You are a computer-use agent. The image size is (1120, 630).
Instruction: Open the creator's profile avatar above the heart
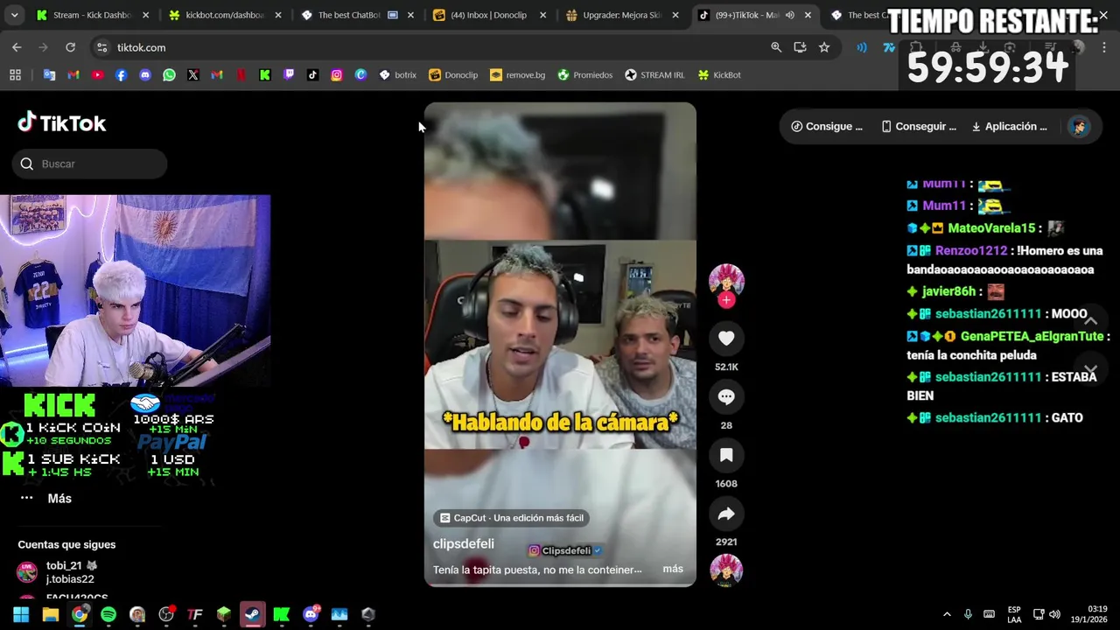tap(726, 281)
